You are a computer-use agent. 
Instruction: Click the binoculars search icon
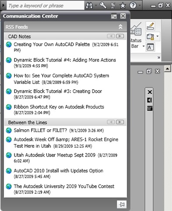pyautogui.click(x=89, y=6)
